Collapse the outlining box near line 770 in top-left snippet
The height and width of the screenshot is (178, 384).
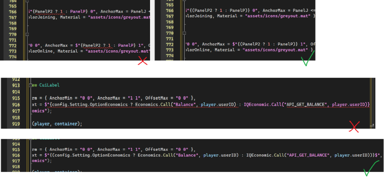click(x=28, y=33)
